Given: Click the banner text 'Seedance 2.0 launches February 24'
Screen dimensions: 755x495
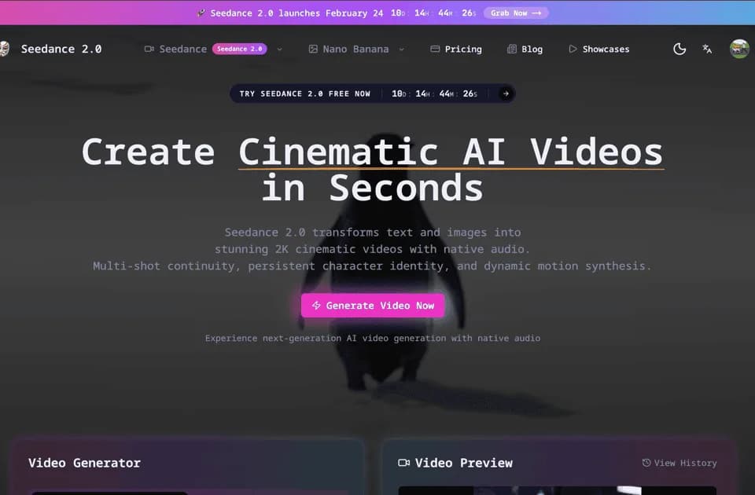Looking at the screenshot, I should (296, 13).
